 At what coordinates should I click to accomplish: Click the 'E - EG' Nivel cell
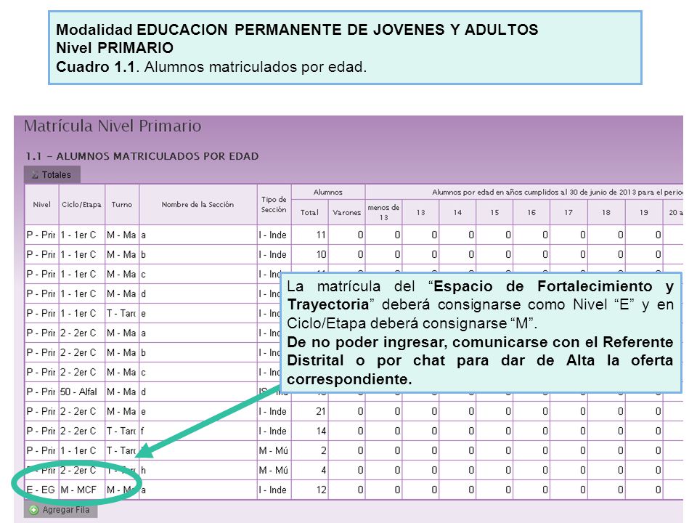[x=42, y=490]
